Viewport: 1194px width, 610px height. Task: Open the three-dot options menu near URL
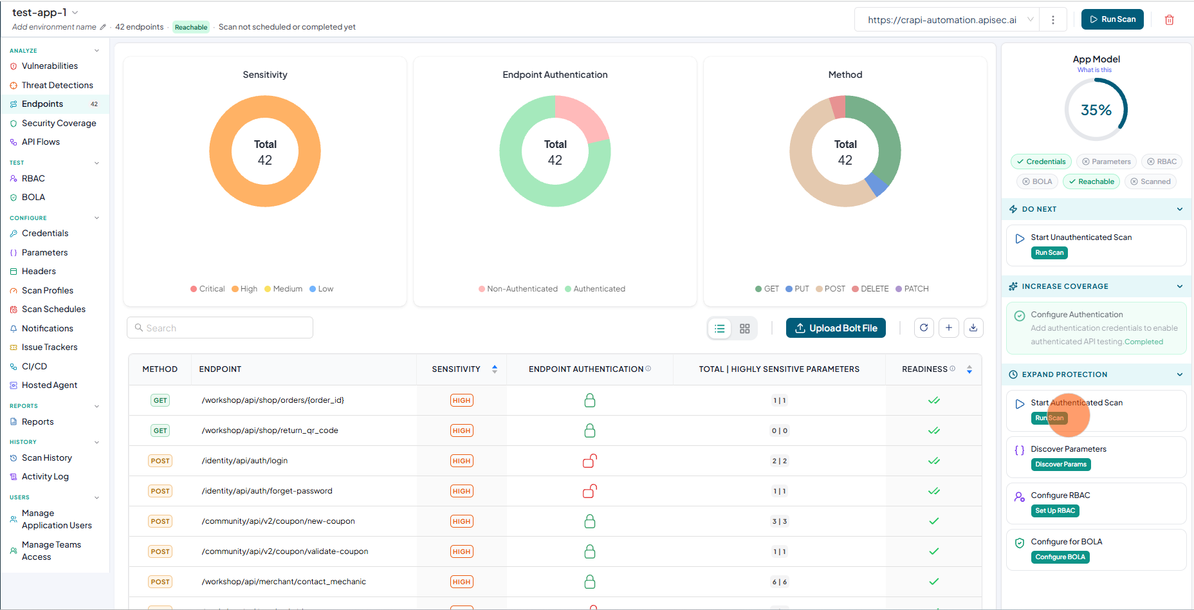1052,20
